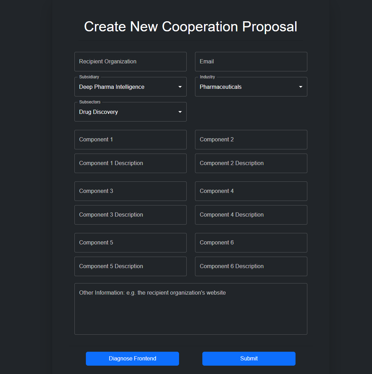Click the Component 5 Description field

click(130, 266)
